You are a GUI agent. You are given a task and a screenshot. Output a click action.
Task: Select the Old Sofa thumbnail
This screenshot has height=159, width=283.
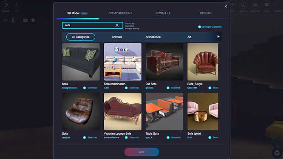pos(164,62)
